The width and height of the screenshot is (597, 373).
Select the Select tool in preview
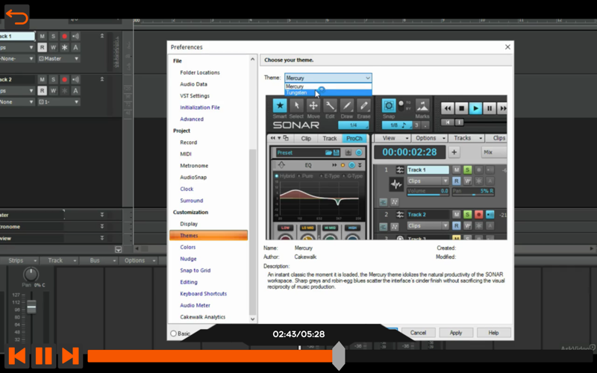(x=296, y=105)
